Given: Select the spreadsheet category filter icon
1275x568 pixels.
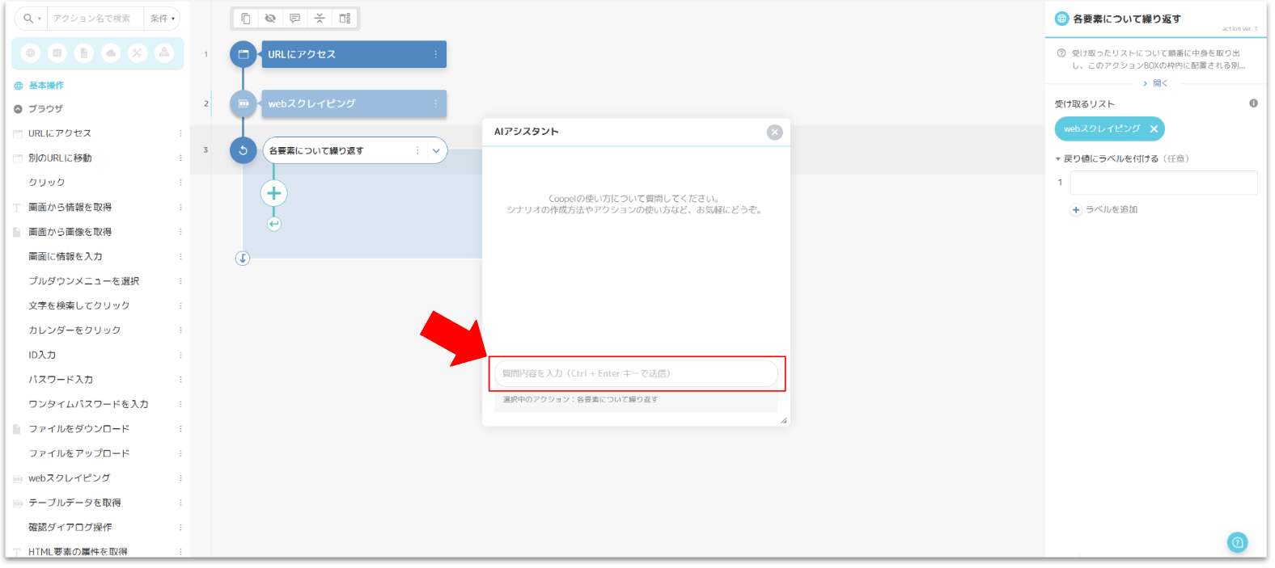Looking at the screenshot, I should click(x=57, y=53).
